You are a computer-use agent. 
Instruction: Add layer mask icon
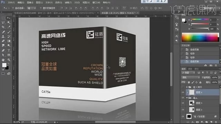(197, 122)
